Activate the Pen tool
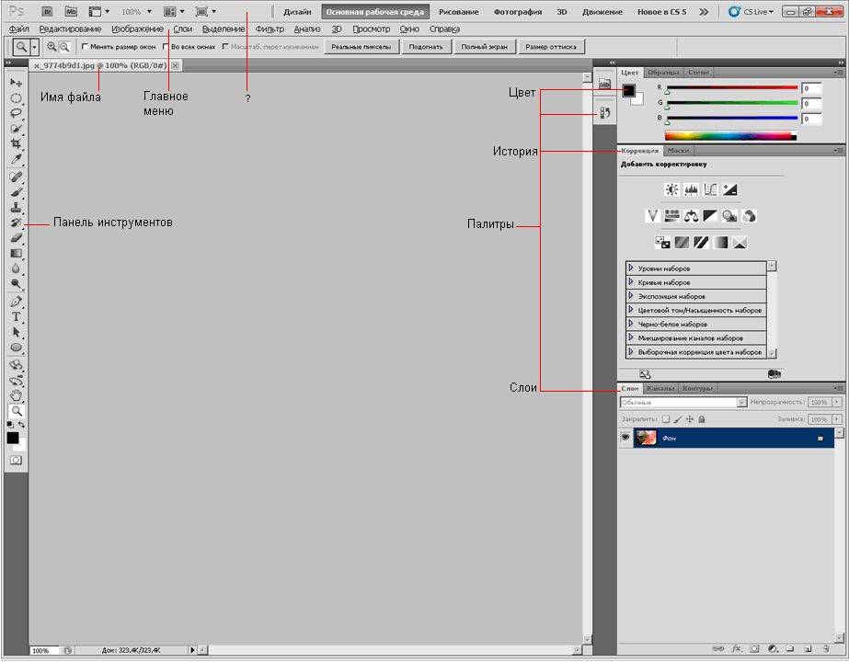The height and width of the screenshot is (662, 849). click(x=17, y=301)
